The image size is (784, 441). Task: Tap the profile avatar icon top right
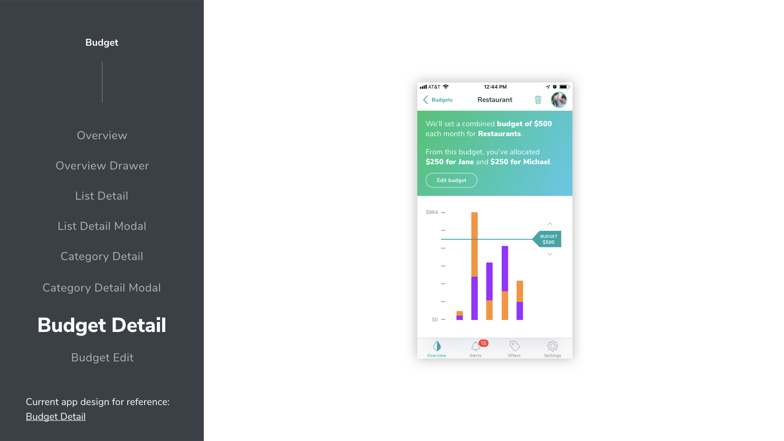click(559, 100)
